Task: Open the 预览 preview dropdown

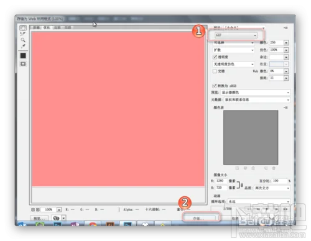Action: tap(255, 93)
